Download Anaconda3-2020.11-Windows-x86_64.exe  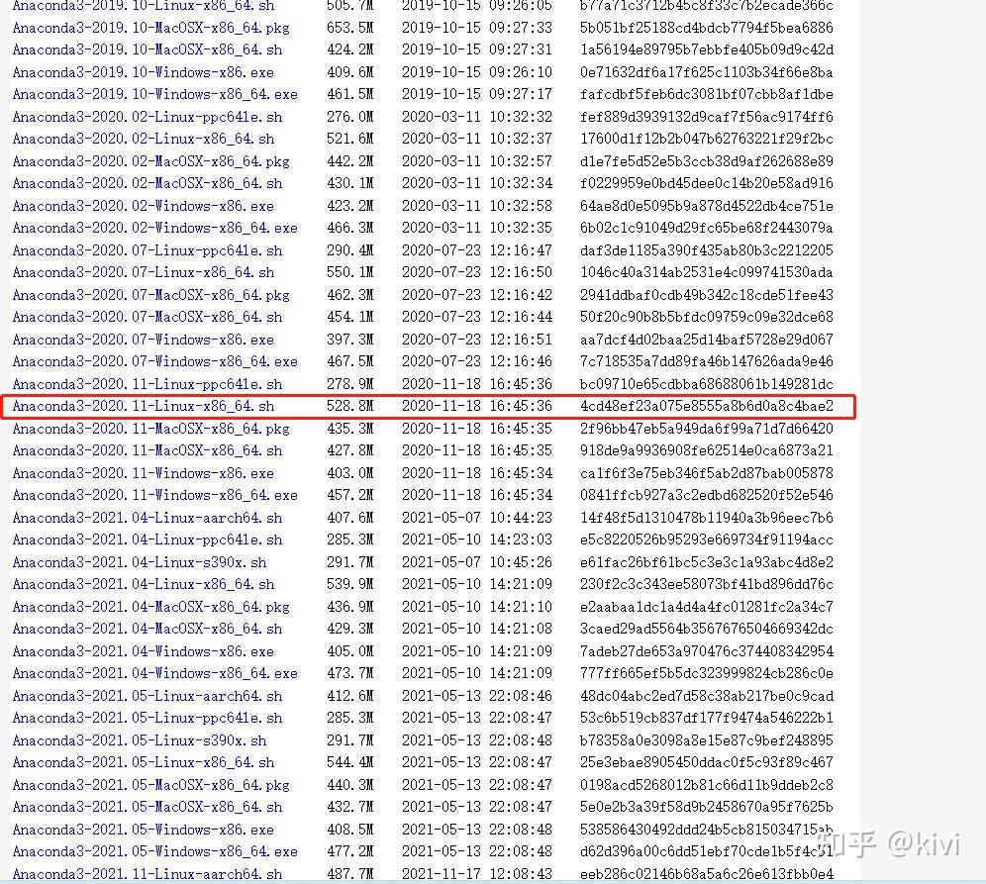(154, 495)
